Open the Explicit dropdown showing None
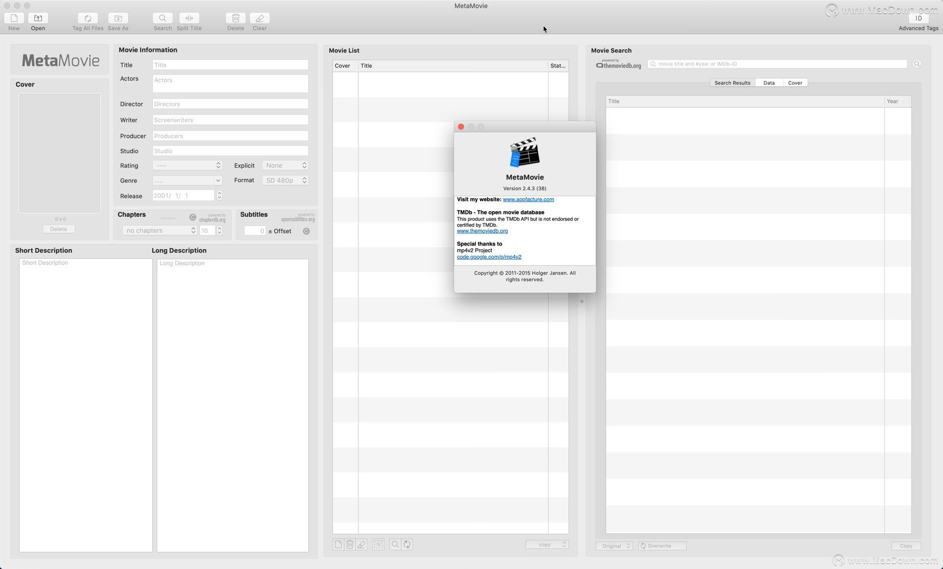The image size is (943, 569). pos(285,166)
